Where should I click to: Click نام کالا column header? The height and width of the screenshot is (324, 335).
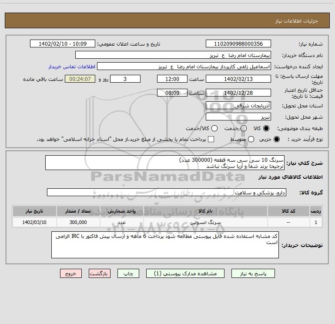(x=205, y=211)
